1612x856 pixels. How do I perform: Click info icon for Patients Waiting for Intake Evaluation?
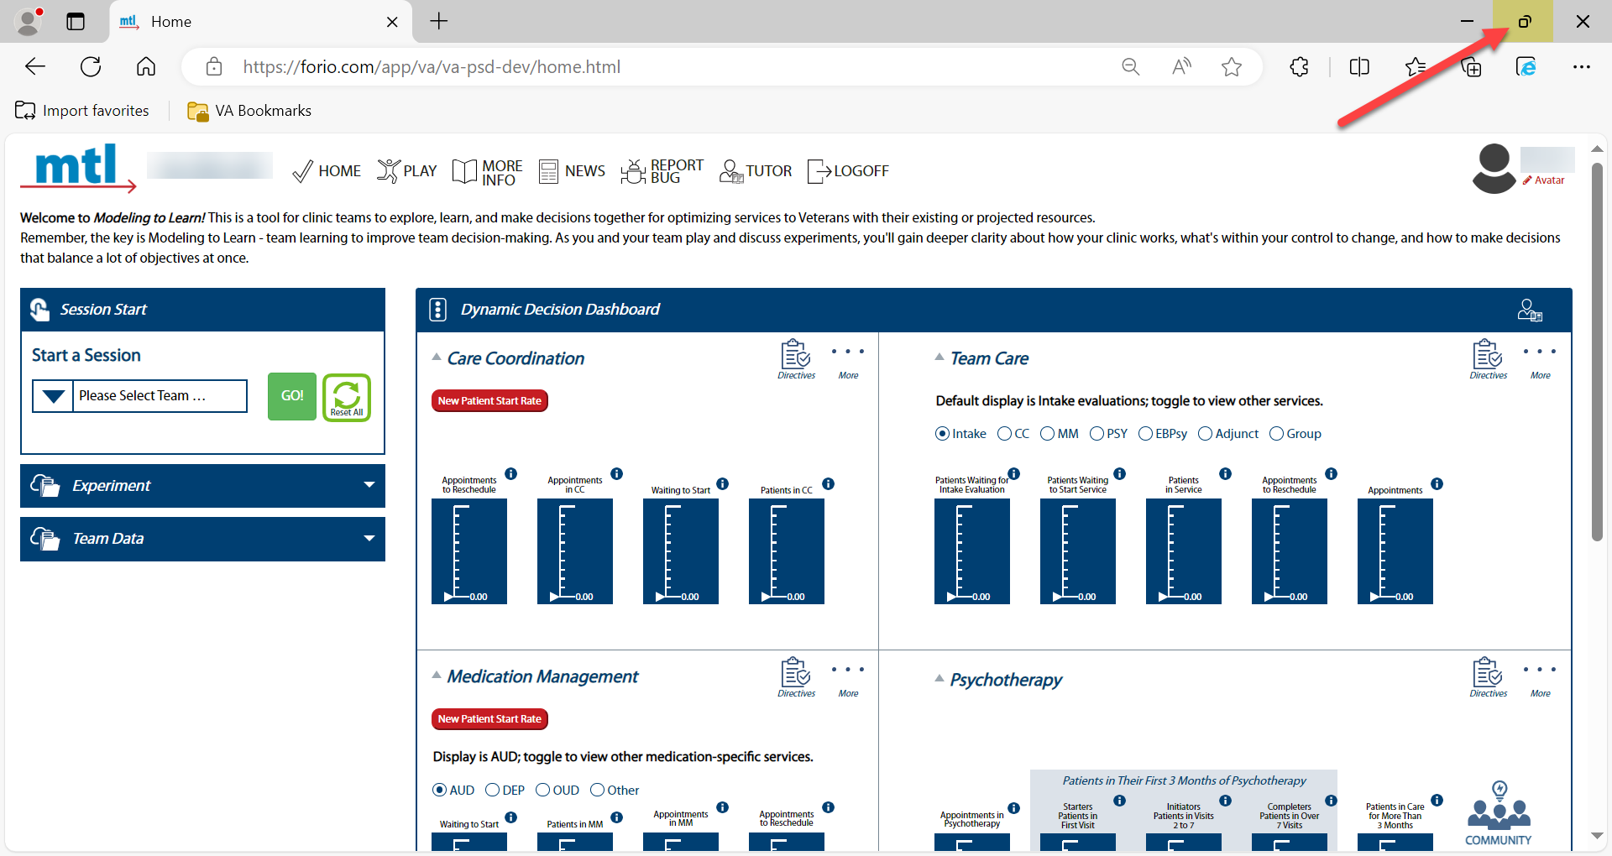(1014, 474)
